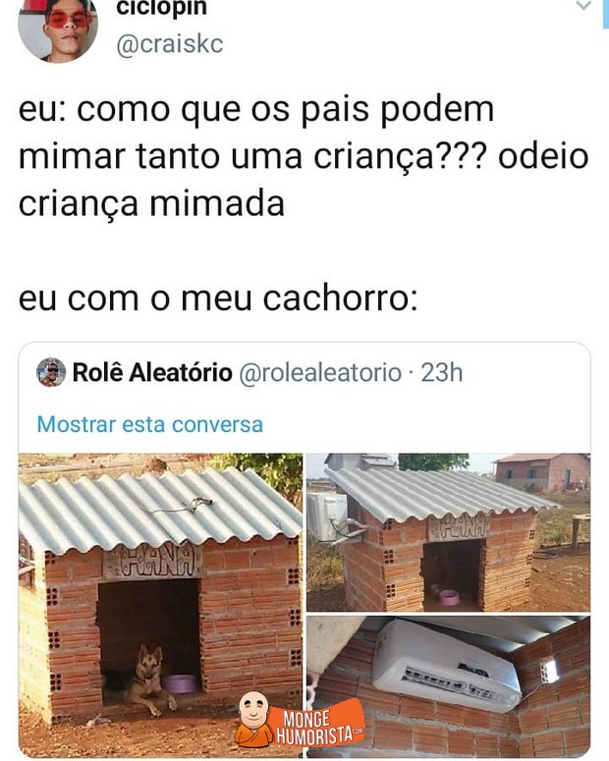Image resolution: width=609 pixels, height=761 pixels.
Task: Click the Monge Humorista monk icon
Action: pyautogui.click(x=253, y=719)
